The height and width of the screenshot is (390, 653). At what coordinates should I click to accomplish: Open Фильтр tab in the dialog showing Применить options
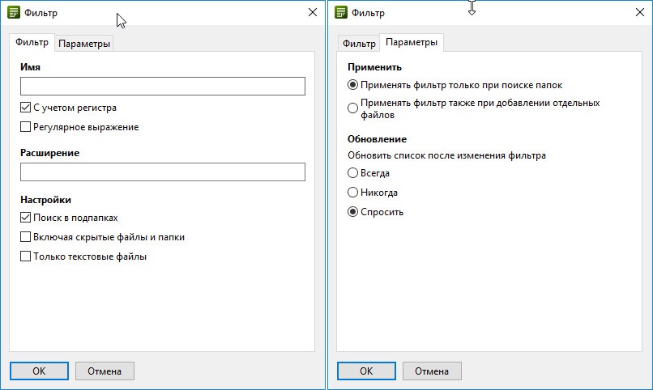[359, 44]
